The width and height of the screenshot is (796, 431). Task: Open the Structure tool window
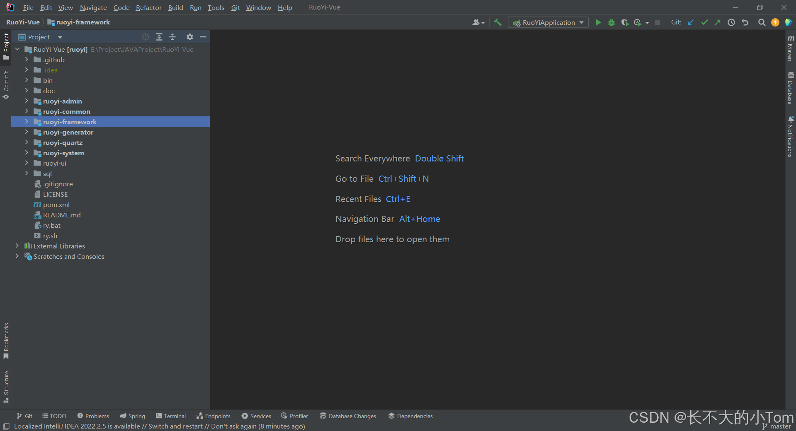[6, 387]
